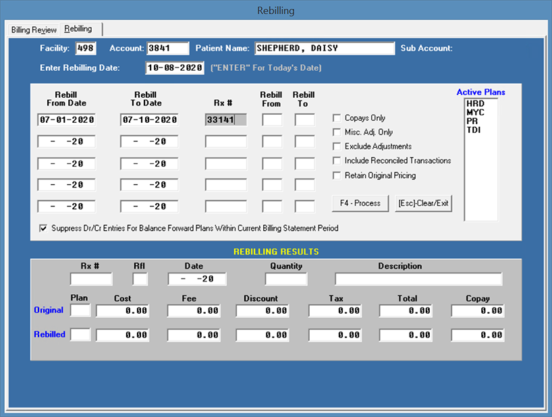
Task: Enable the Copays Only checkbox
Action: [x=337, y=118]
